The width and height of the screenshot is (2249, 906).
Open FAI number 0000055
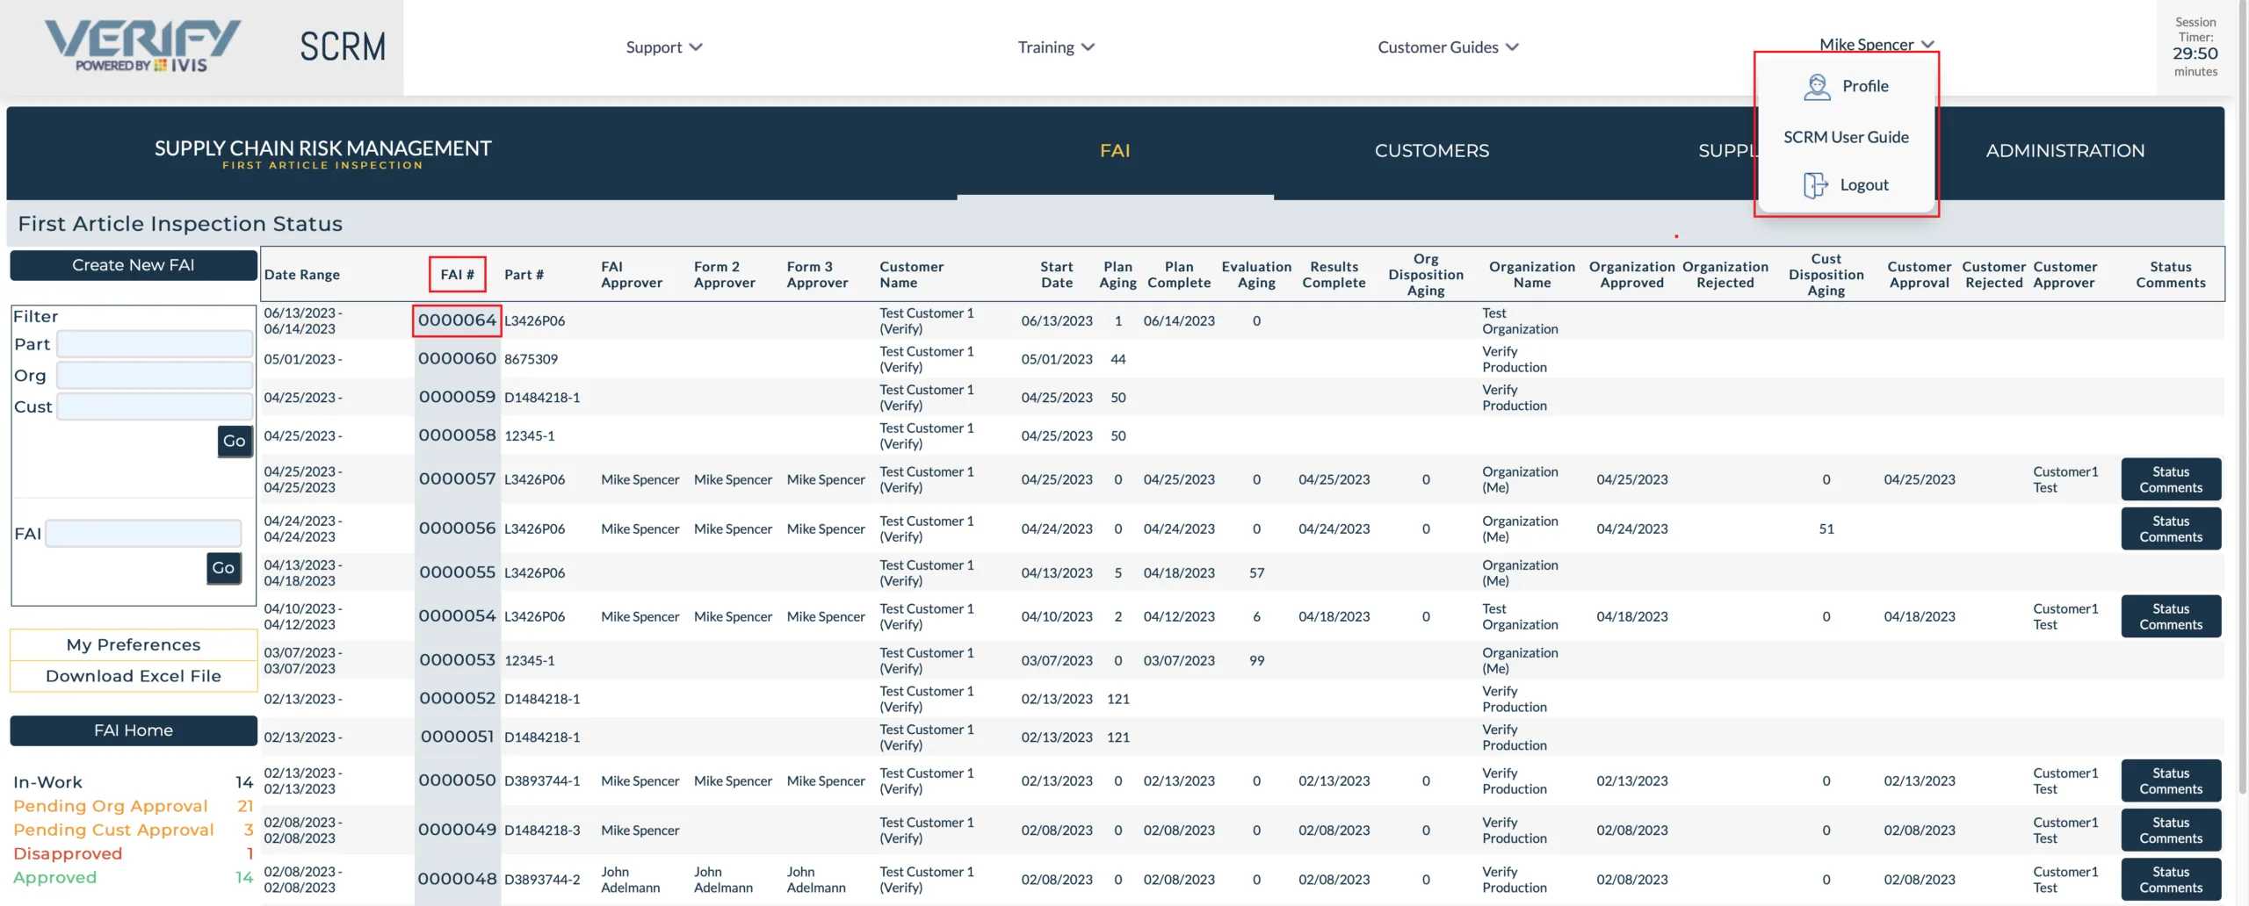[x=457, y=572]
